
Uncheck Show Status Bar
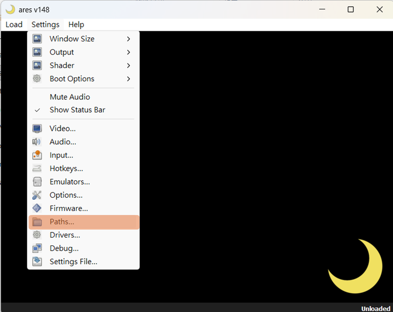84,110
